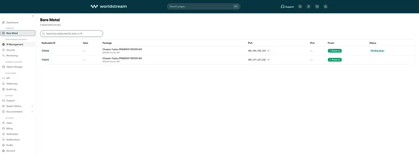The height and width of the screenshot is (156, 419).
Task: Open Monitoring in sidebar
Action: coord(18,56)
